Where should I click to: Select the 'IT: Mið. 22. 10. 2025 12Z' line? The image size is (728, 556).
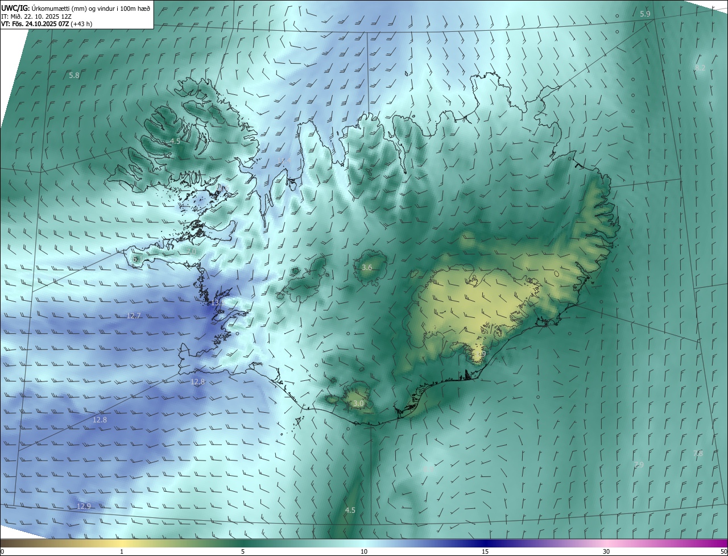point(36,16)
